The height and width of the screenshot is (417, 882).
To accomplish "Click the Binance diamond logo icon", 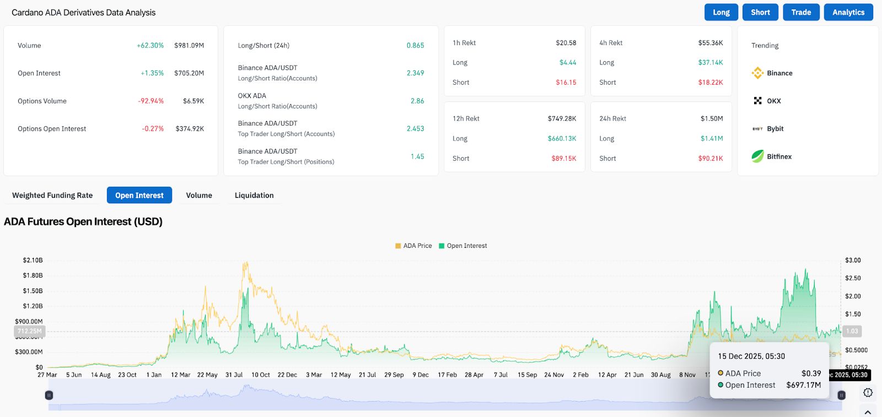I will point(757,73).
